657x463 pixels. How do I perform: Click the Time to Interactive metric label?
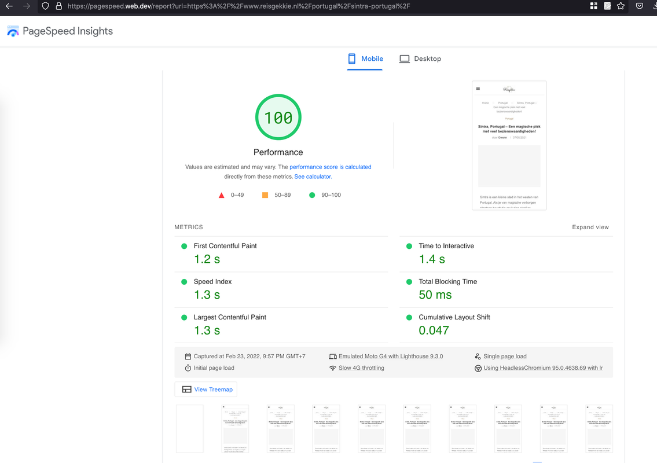446,246
